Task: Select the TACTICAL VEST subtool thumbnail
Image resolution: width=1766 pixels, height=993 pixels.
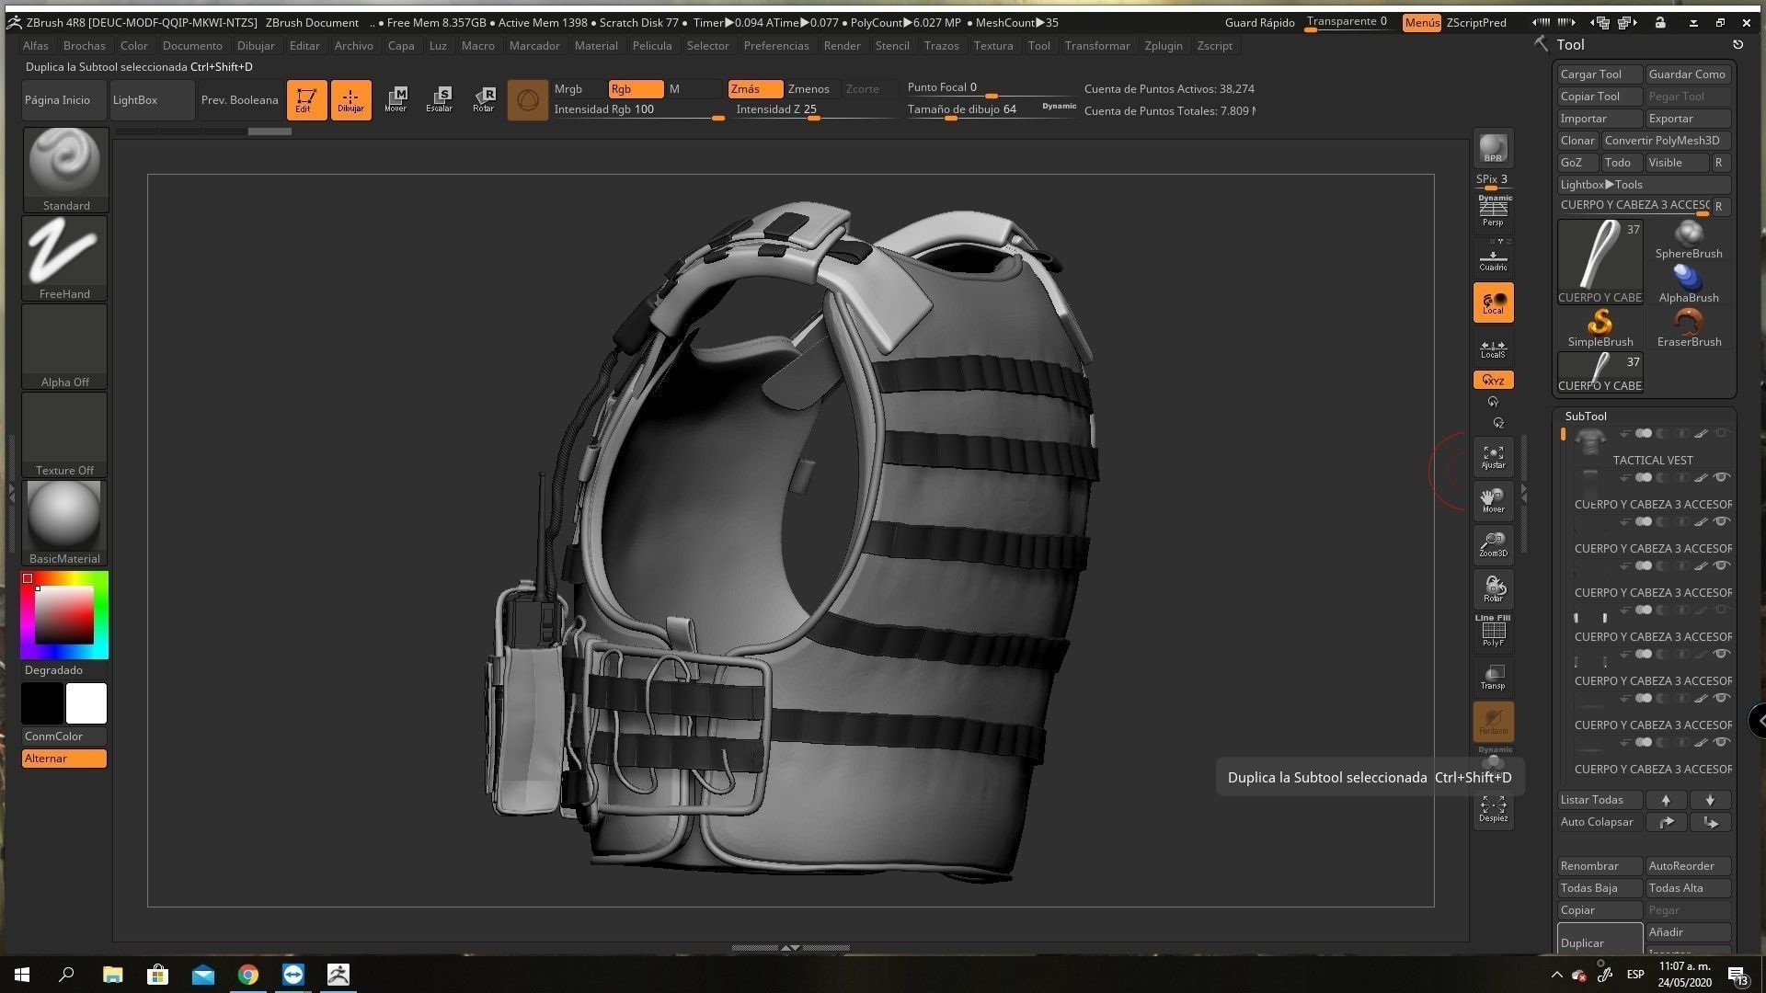Action: (x=1589, y=442)
